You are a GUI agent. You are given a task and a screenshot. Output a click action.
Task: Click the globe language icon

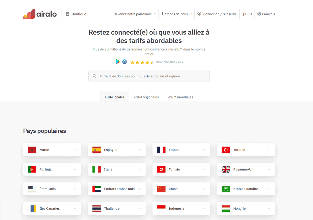coord(259,14)
